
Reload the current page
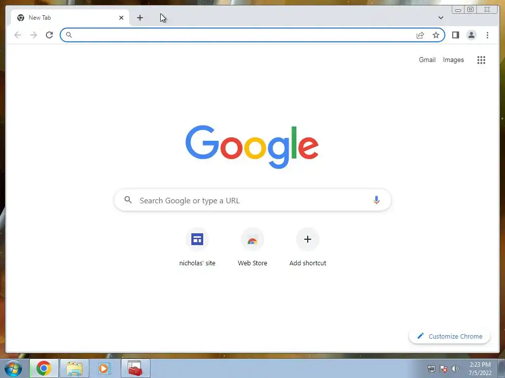[49, 35]
